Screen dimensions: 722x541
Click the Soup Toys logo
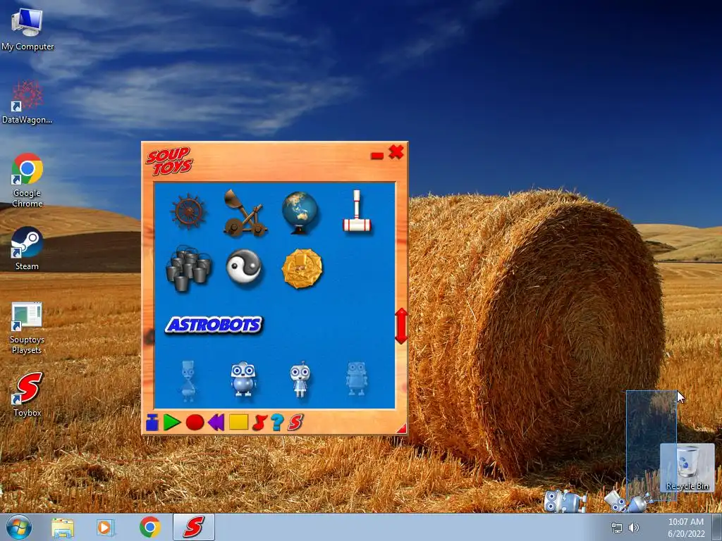(x=169, y=161)
